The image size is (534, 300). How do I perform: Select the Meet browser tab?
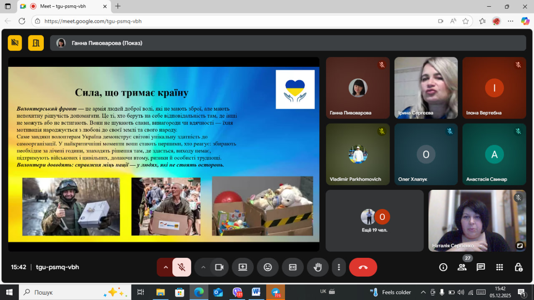(x=63, y=6)
